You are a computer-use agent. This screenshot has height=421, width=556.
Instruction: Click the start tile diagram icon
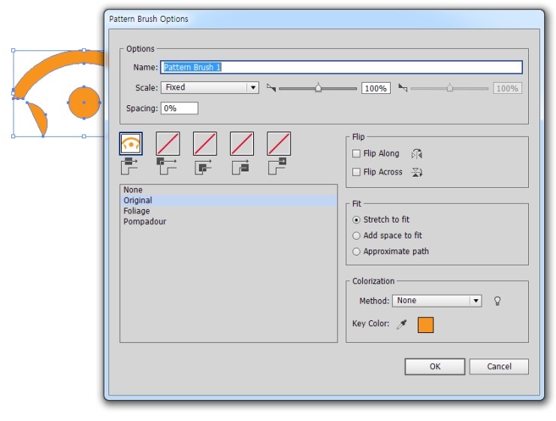(x=240, y=167)
